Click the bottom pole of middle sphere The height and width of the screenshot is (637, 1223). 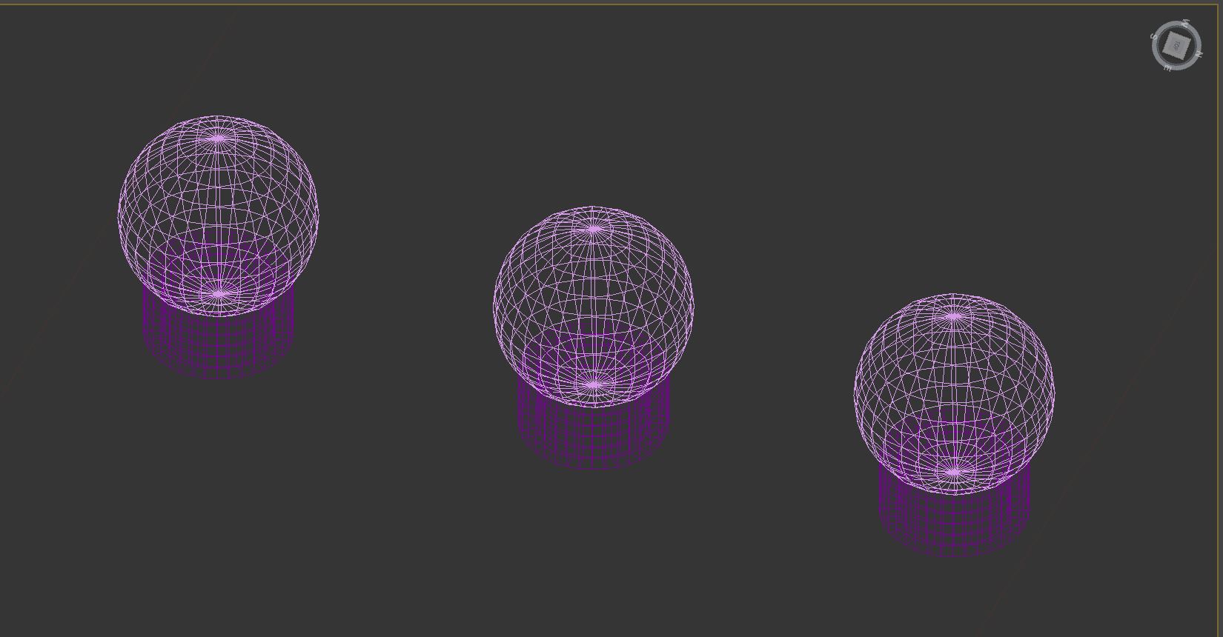click(x=593, y=384)
